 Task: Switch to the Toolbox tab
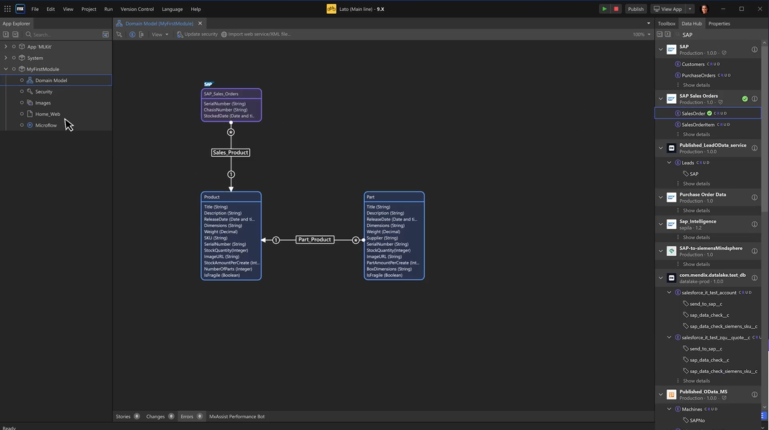(x=666, y=24)
